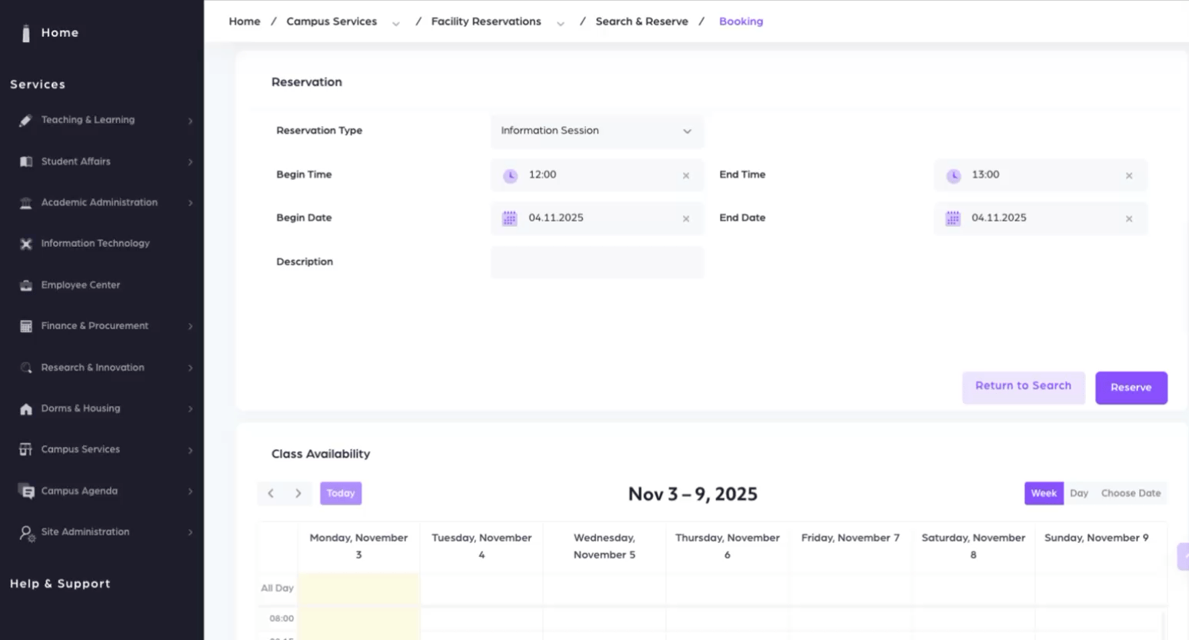
Task: Click the Home icon in sidebar
Action: tap(26, 33)
